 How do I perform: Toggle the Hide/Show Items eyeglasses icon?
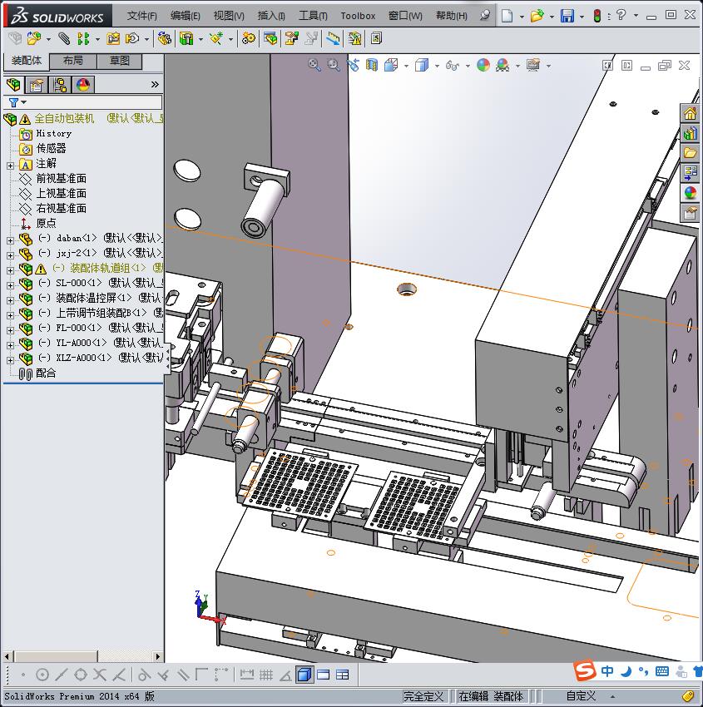pyautogui.click(x=451, y=65)
